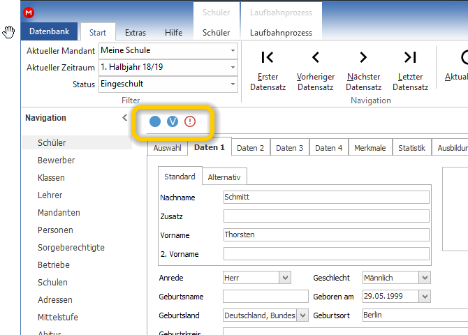Screen dimensions: 468x335
Task: Select Schüler in the navigation list
Action: (x=77, y=142)
